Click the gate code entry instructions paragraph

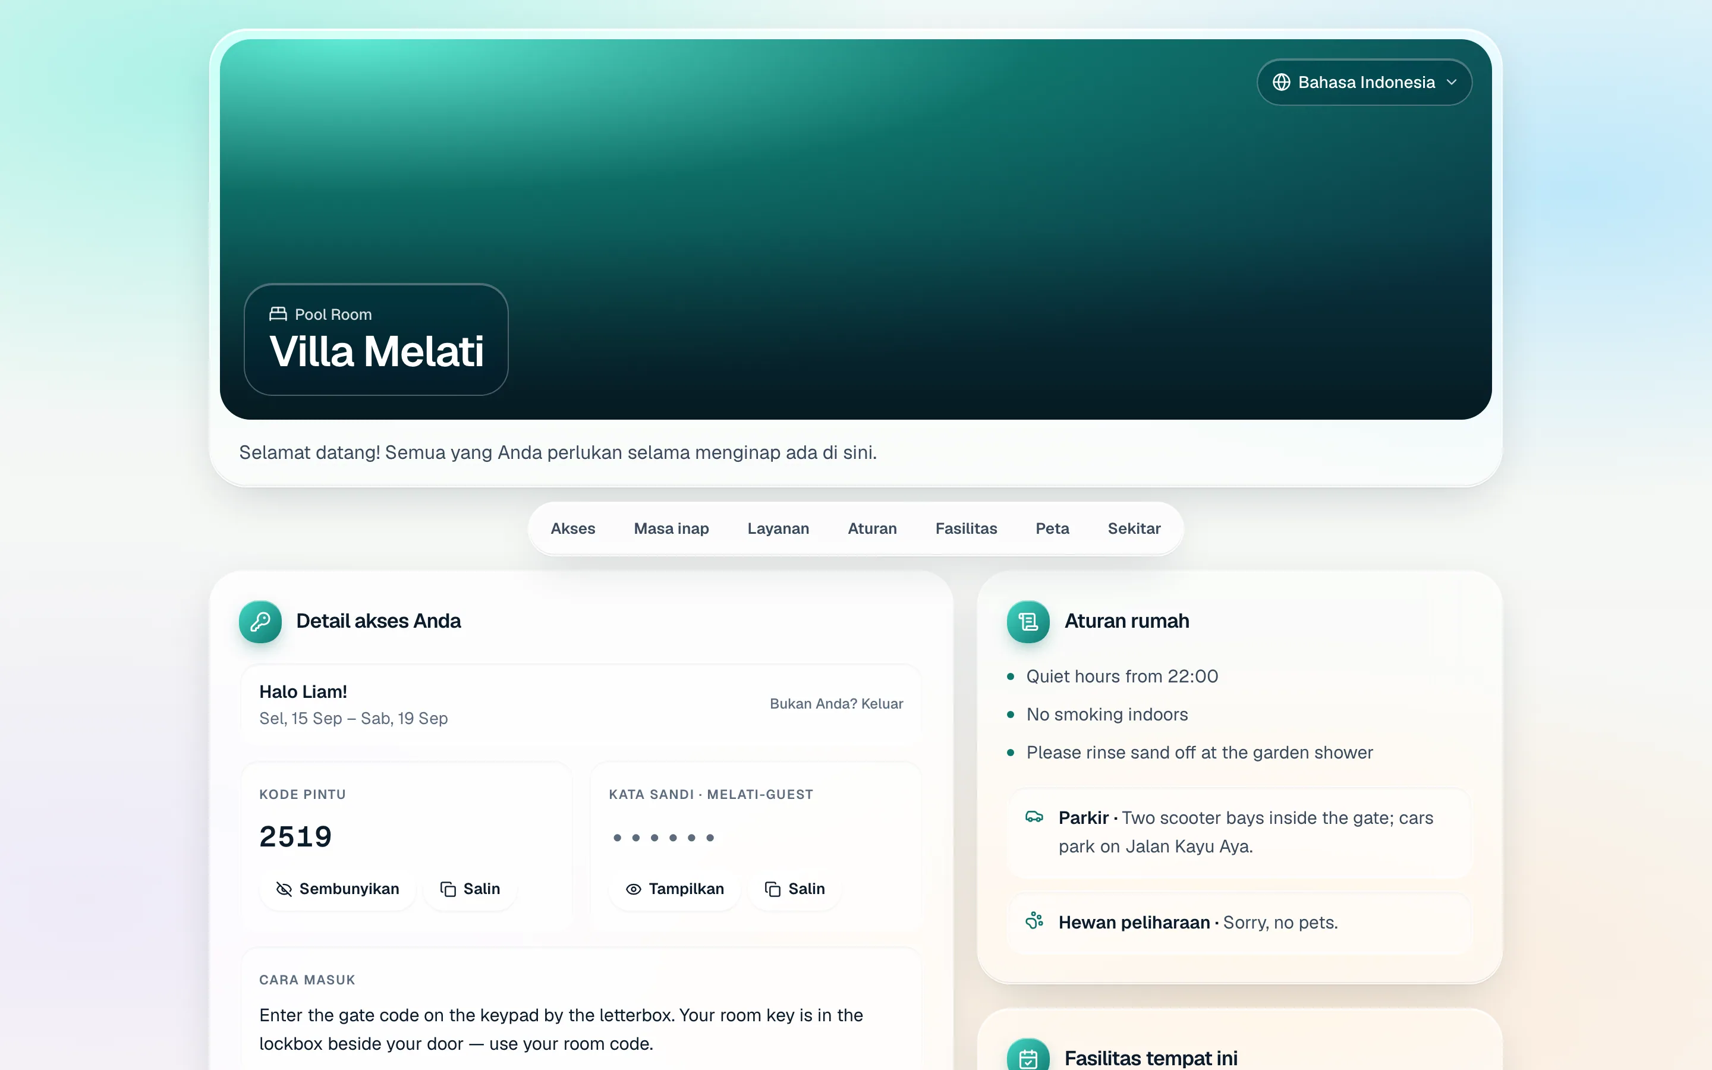(x=561, y=1030)
